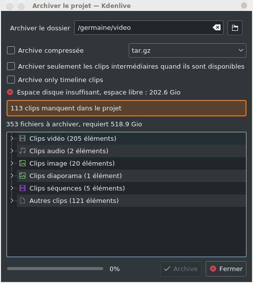Screen dimensions: 253x283
Task: Click the picture icon for Clips diaporama
Action: [22, 176]
